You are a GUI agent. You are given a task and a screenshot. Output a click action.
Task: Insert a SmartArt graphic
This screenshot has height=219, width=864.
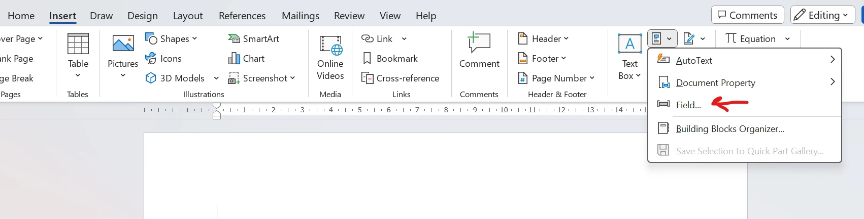coord(254,39)
